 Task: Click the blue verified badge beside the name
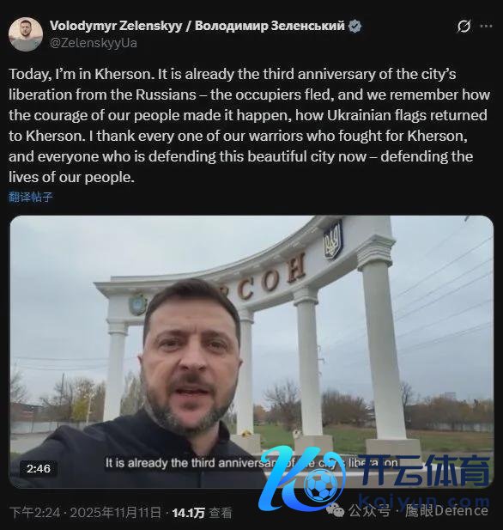click(x=355, y=26)
